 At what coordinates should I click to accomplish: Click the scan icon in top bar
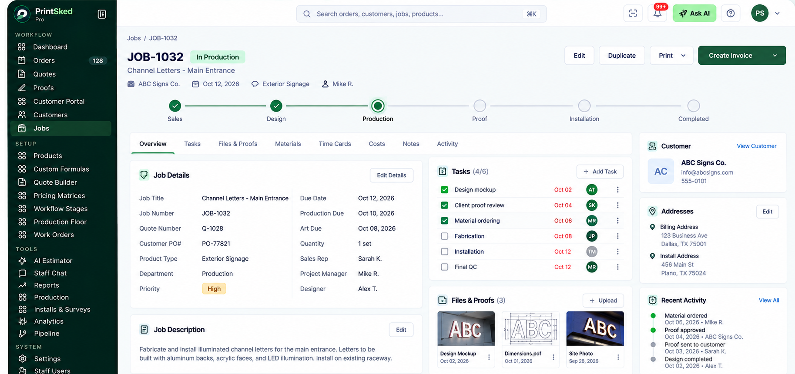(x=633, y=13)
